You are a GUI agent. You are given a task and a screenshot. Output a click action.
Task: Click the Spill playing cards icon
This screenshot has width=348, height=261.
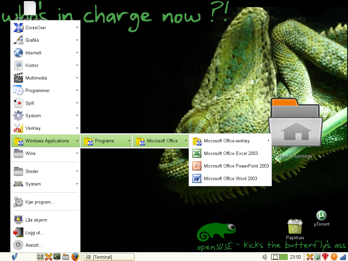pyautogui.click(x=18, y=103)
